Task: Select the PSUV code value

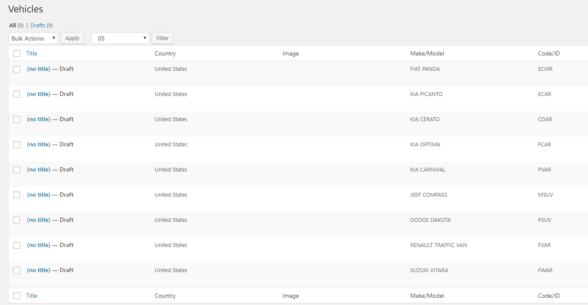Action: click(x=544, y=220)
